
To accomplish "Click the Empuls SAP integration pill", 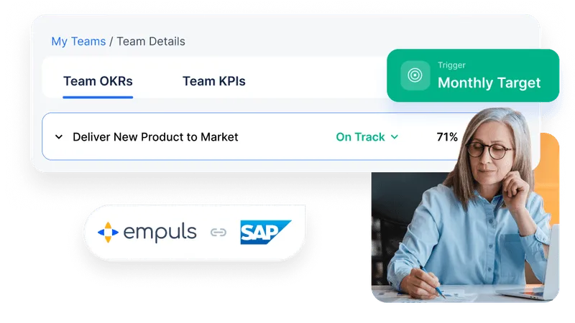I will click(195, 233).
